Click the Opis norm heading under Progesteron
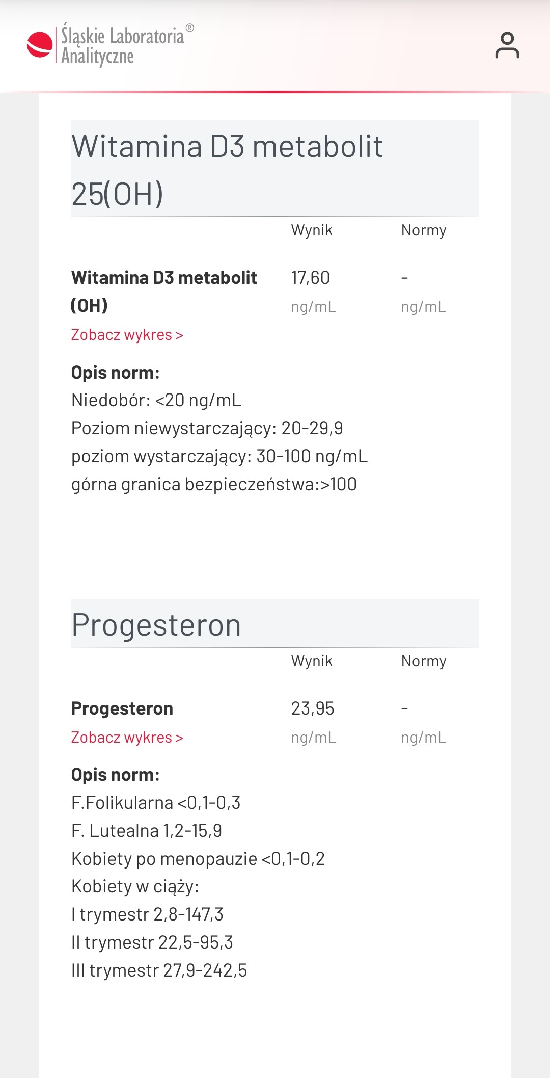 click(116, 775)
